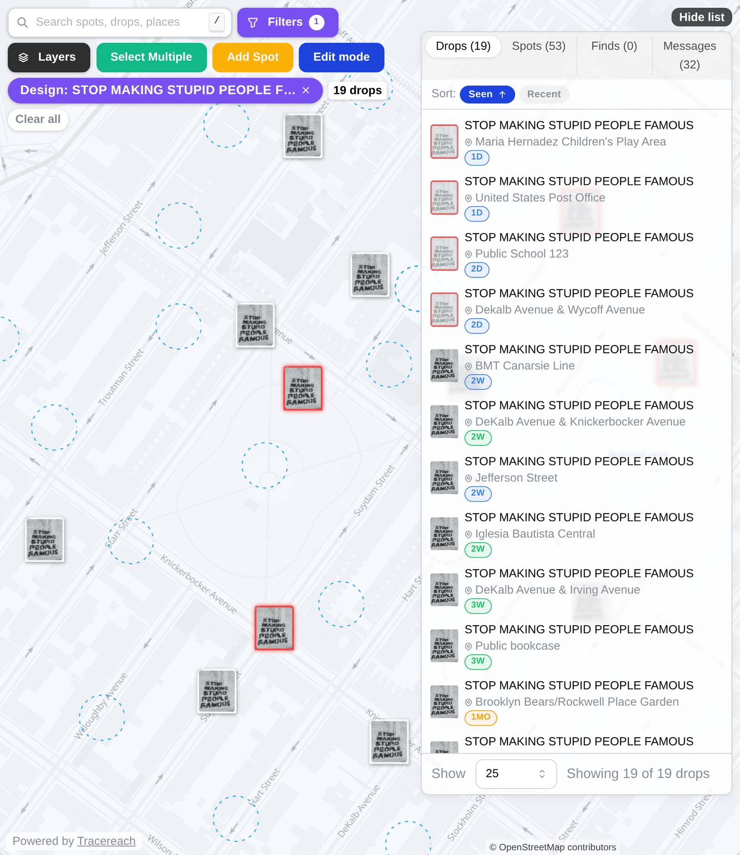The image size is (740, 855).
Task: Select dashed circle spot at Starr Street
Action: tap(131, 541)
